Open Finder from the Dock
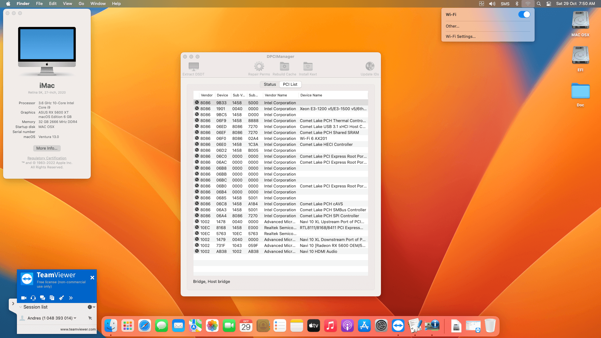Image resolution: width=601 pixels, height=338 pixels. 111,326
